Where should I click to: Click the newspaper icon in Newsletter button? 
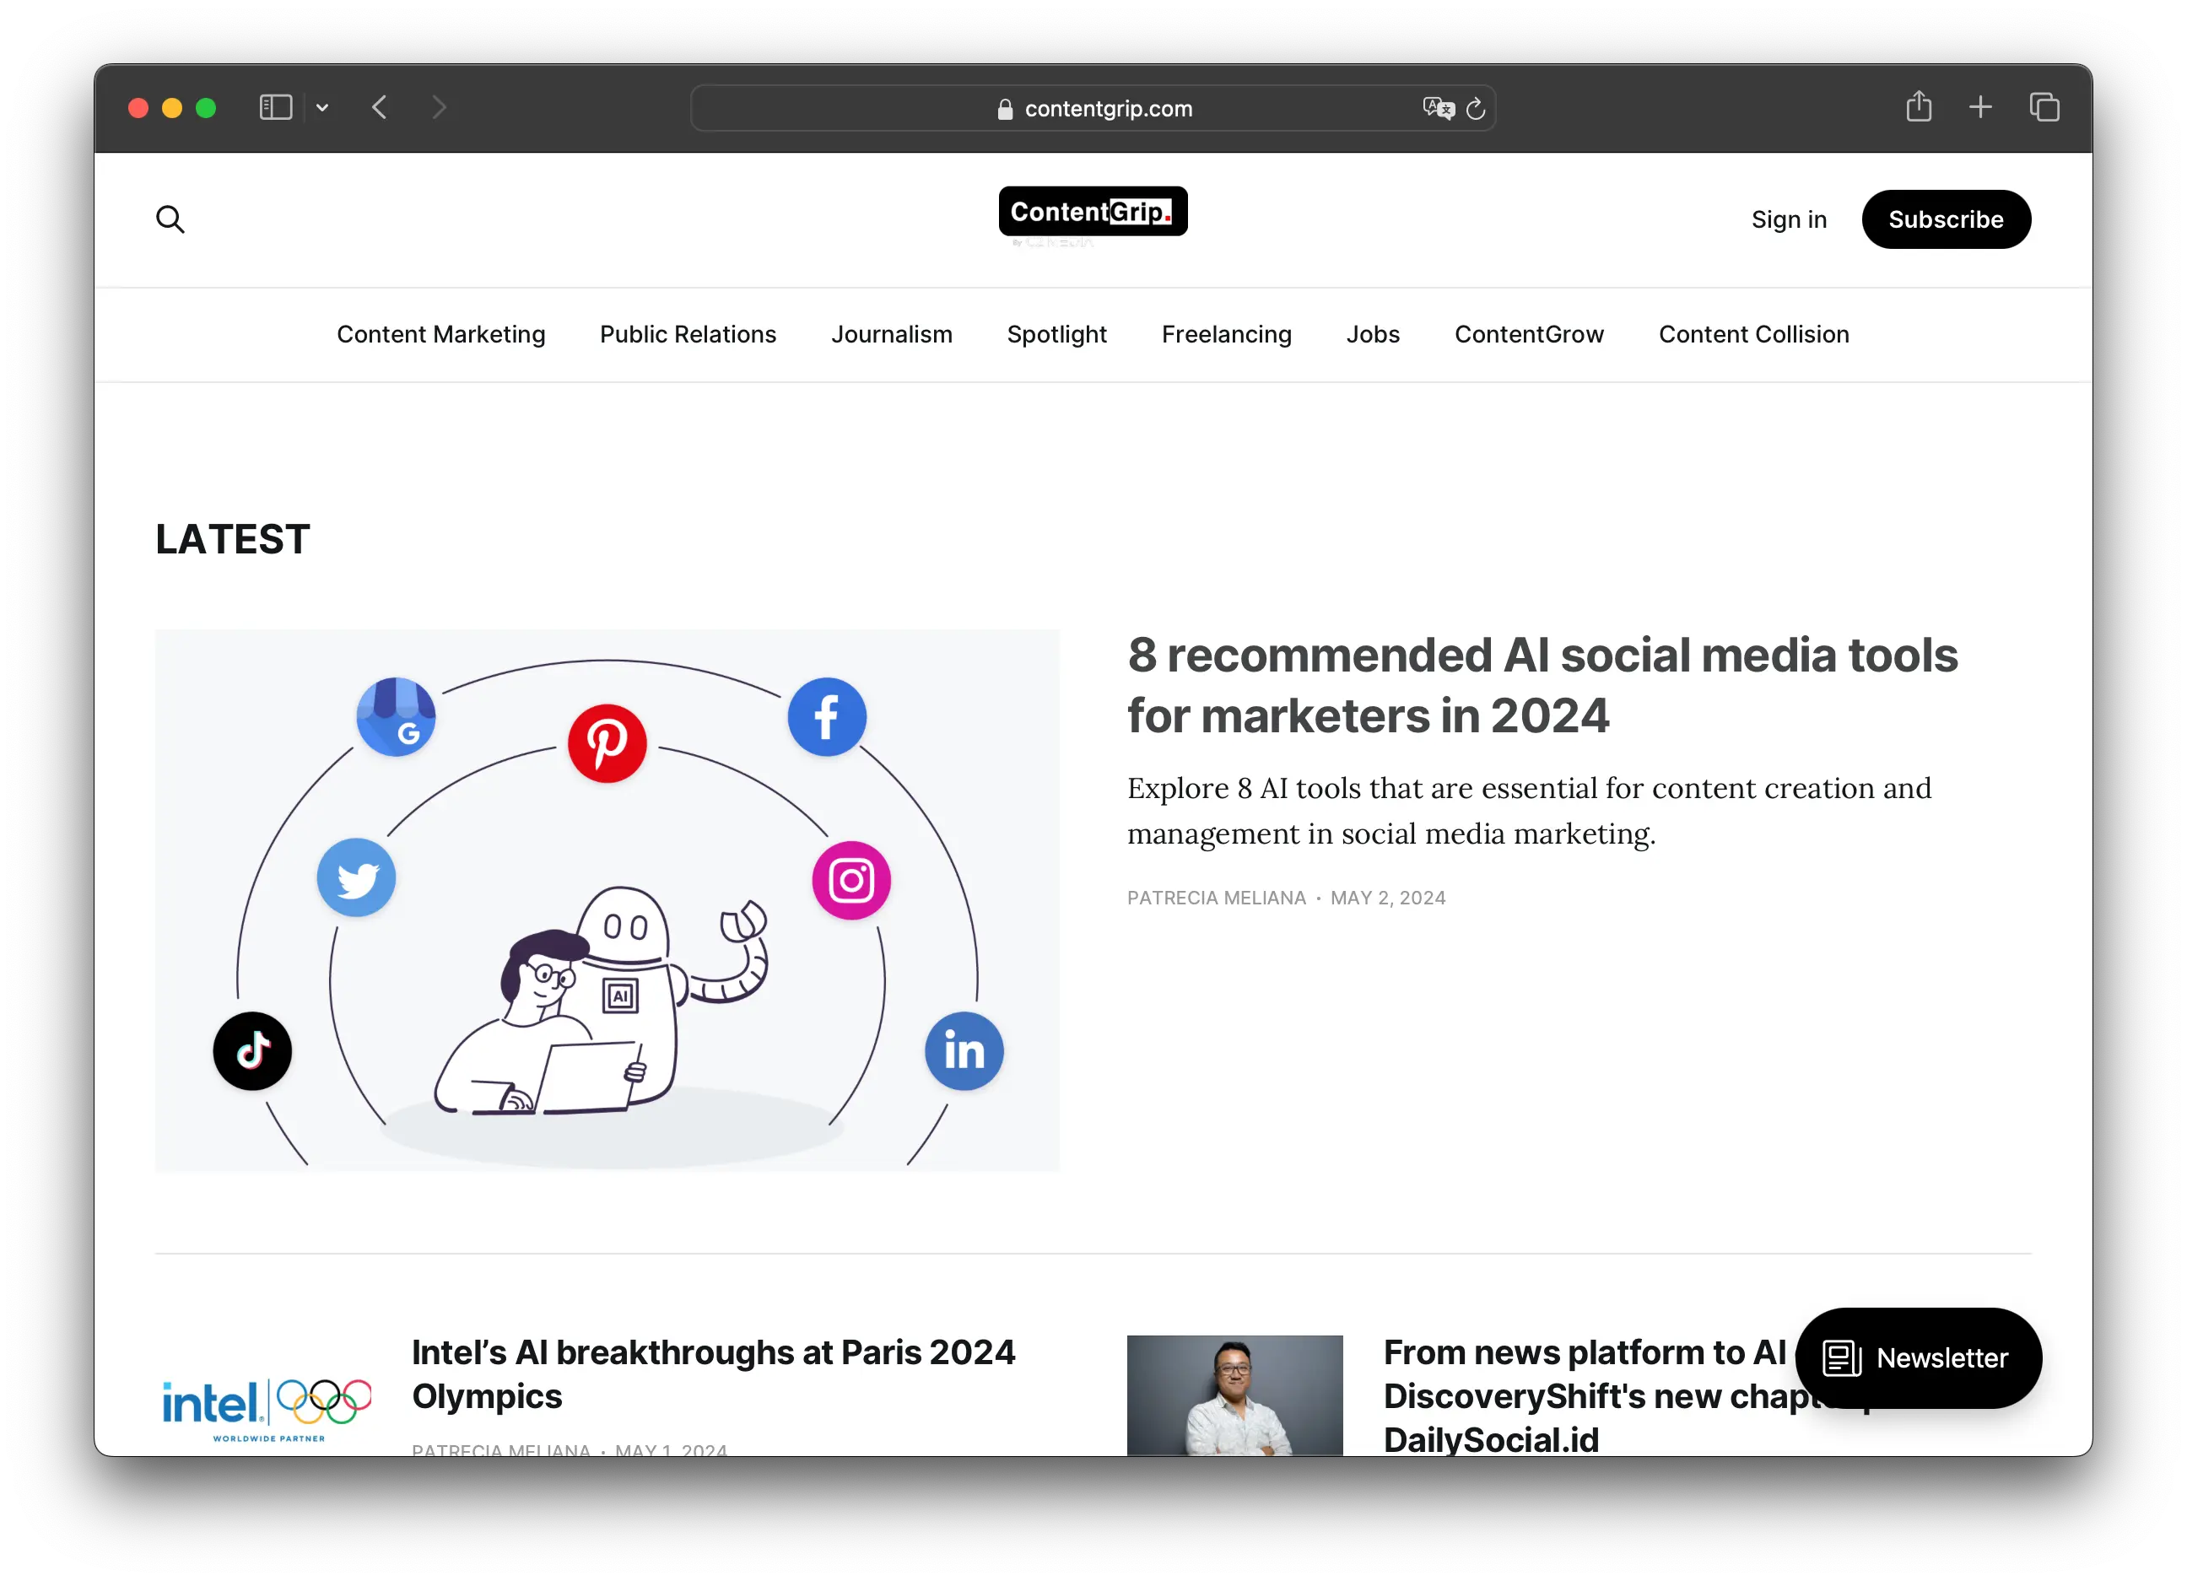click(1842, 1358)
